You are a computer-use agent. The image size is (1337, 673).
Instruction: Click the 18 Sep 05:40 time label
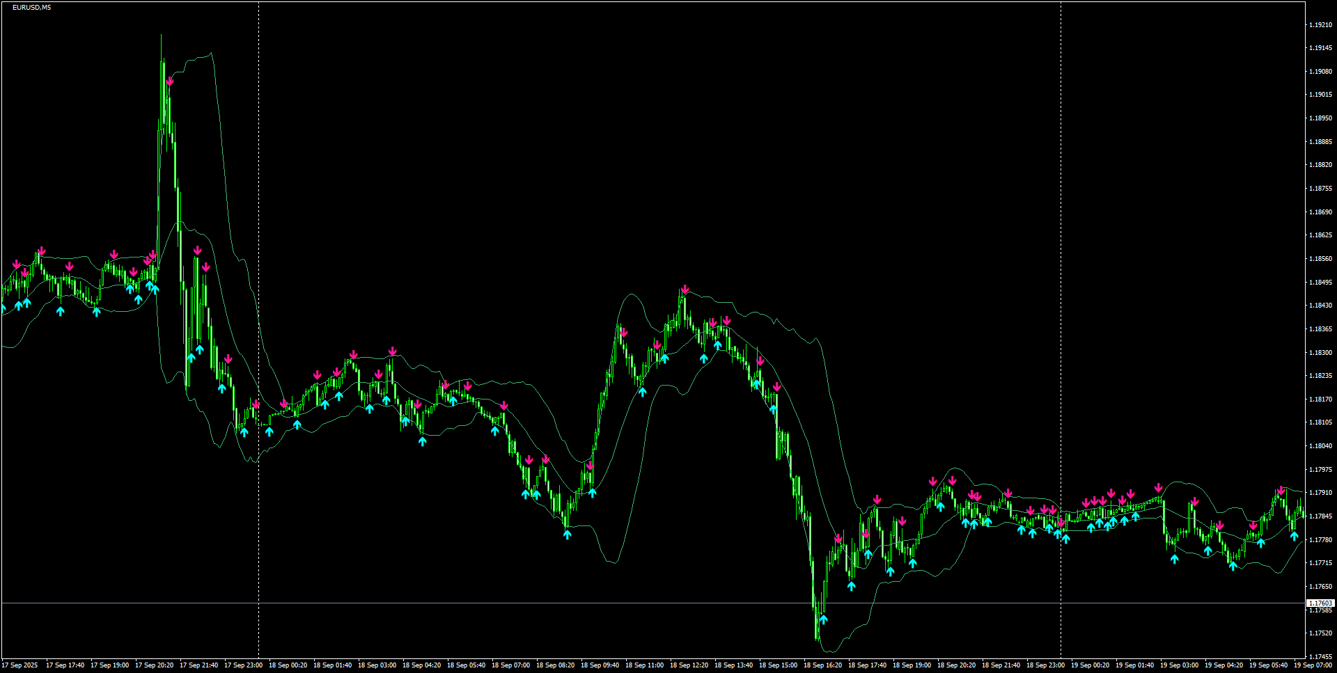[466, 665]
